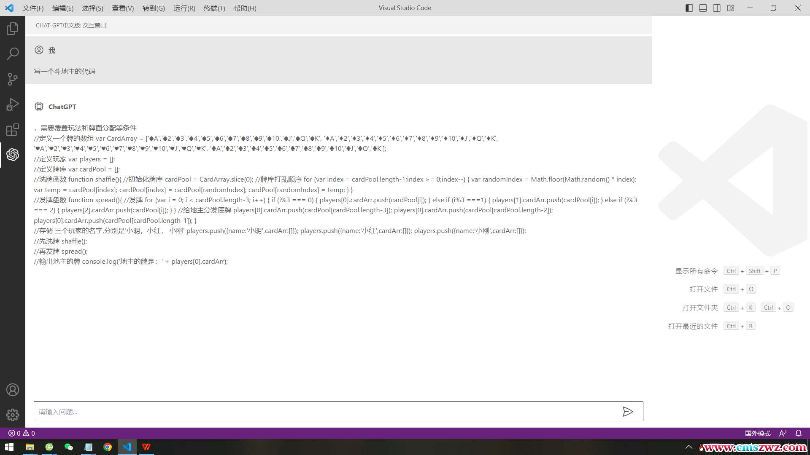Image resolution: width=810 pixels, height=455 pixels.
Task: Open errors and warnings in status bar
Action: pos(22,433)
